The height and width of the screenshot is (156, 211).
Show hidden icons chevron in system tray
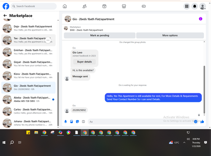pyautogui.click(x=184, y=143)
